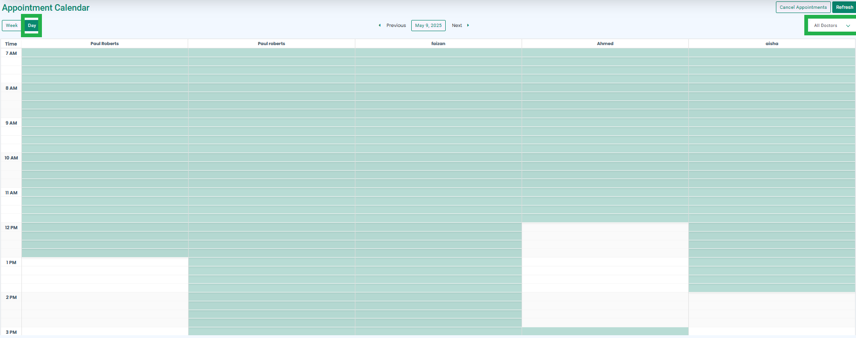
Task: Click the Paul Roberts column header
Action: [x=105, y=44]
